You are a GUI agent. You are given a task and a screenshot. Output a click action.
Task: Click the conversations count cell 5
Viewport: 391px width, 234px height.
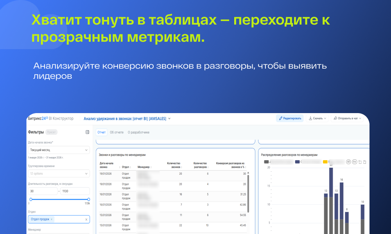(x=208, y=195)
